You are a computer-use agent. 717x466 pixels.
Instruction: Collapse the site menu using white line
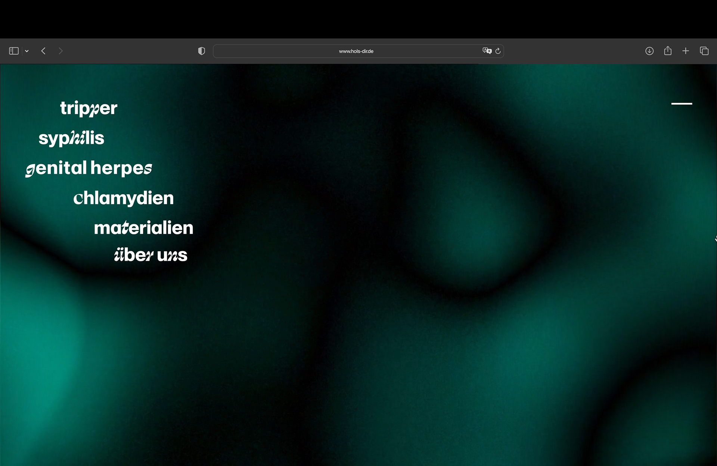[682, 104]
